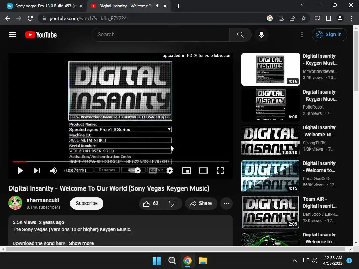Viewport: 359px width, 269px height.
Task: Open CheatGodCoD 4:15 video thumbnail
Action: [271, 177]
